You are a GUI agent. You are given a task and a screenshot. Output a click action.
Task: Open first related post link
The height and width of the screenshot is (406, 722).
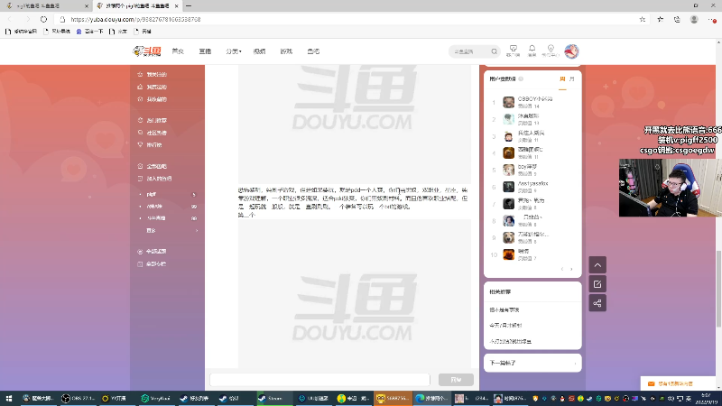click(x=504, y=309)
